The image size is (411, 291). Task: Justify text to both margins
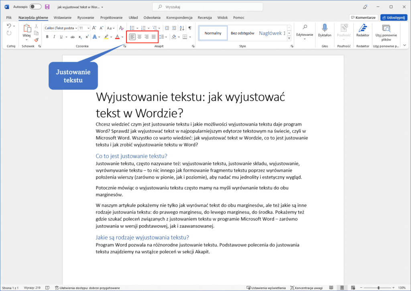click(x=154, y=37)
